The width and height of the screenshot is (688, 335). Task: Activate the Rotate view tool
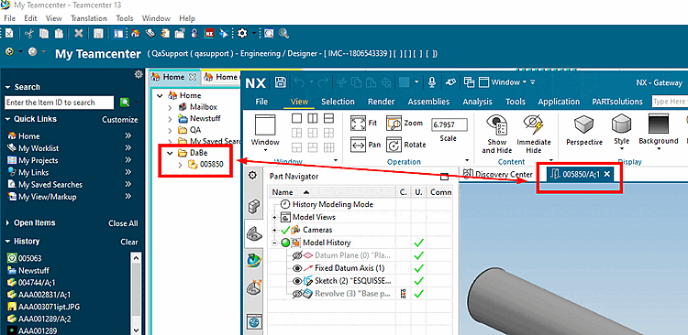click(394, 145)
